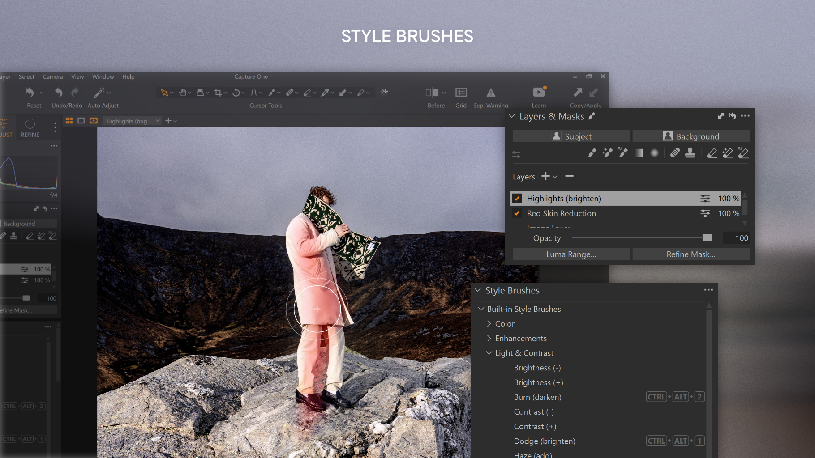Collapse the Light & Contrast brush group
Screen dimensions: 815x458
pos(489,353)
